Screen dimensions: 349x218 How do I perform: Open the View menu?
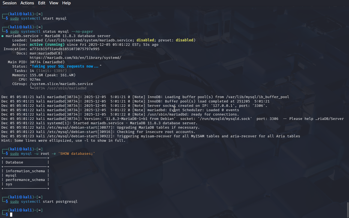point(54,3)
